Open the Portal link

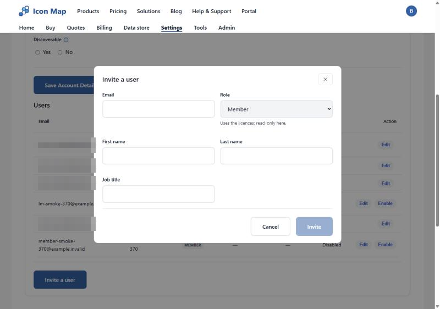pos(249,11)
